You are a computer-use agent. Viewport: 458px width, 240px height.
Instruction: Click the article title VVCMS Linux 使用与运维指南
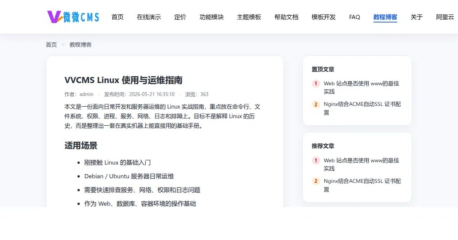[123, 80]
